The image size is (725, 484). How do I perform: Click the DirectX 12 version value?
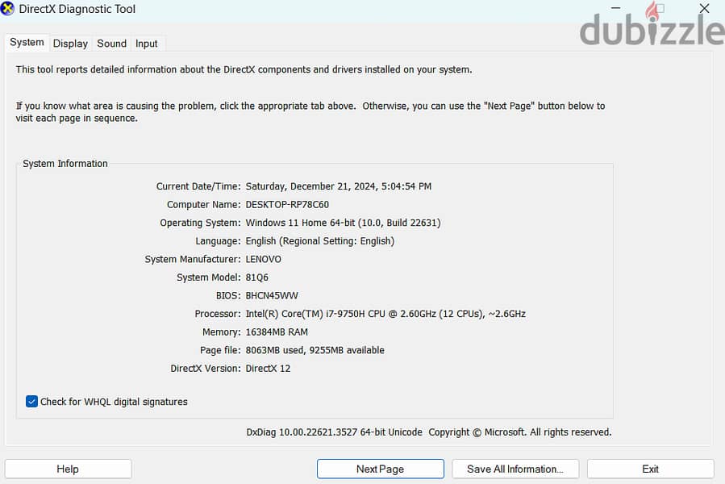pyautogui.click(x=268, y=369)
